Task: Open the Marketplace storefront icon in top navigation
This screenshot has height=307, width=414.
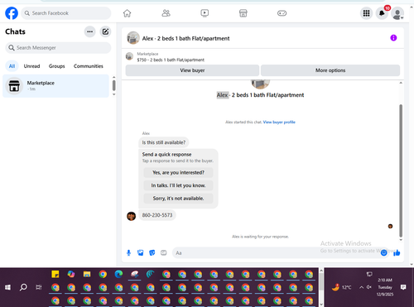Action: point(243,13)
